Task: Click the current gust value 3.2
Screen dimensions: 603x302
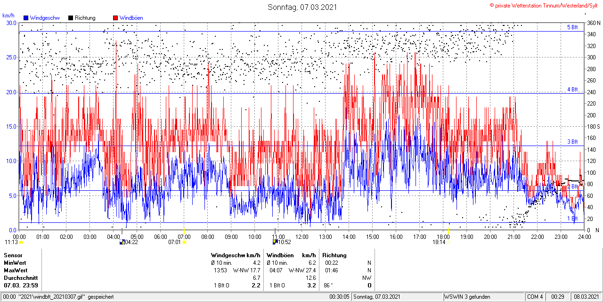Action: click(x=312, y=286)
